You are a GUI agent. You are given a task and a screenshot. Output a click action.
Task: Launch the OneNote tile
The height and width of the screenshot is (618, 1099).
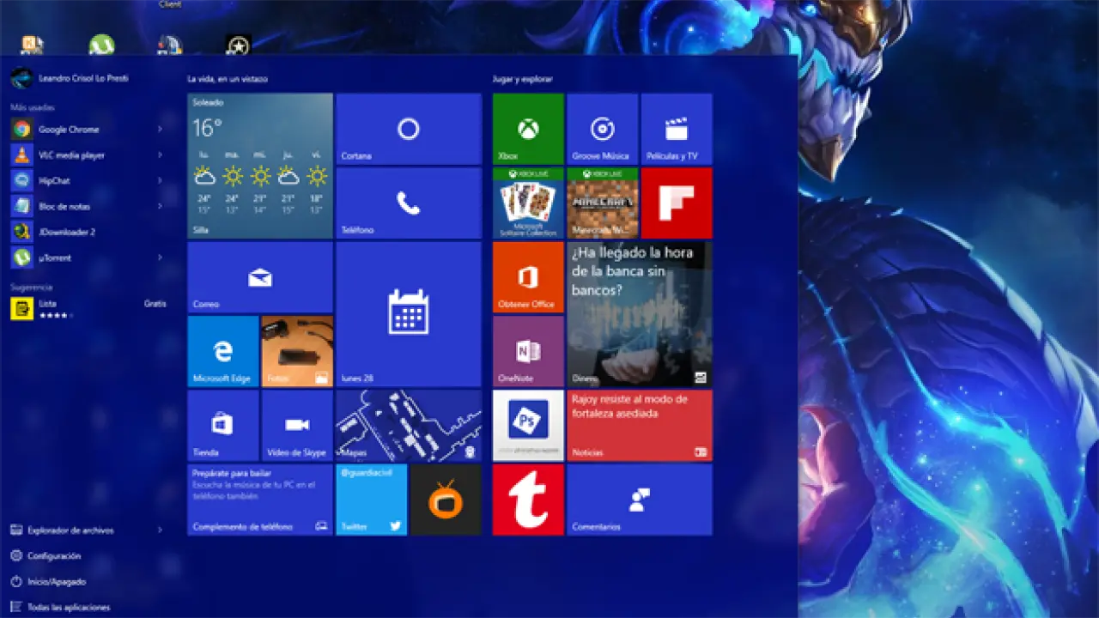(x=528, y=351)
